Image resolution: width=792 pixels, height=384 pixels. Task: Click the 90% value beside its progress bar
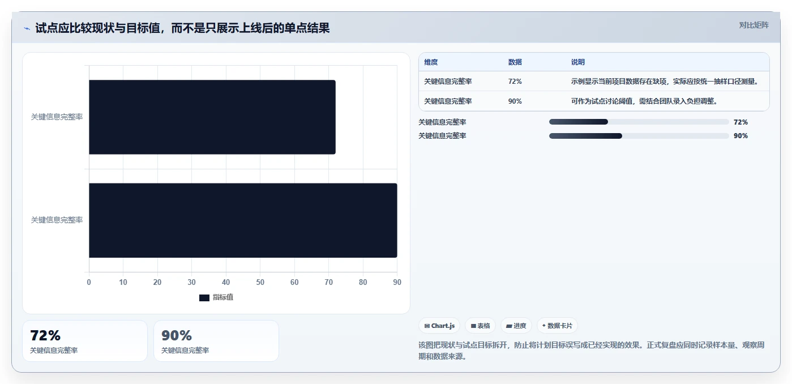[740, 136]
